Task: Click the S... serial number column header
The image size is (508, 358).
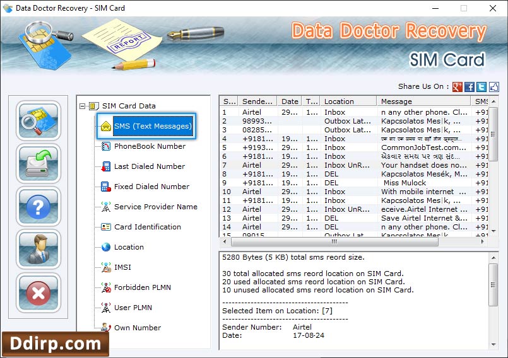Action: (x=228, y=101)
